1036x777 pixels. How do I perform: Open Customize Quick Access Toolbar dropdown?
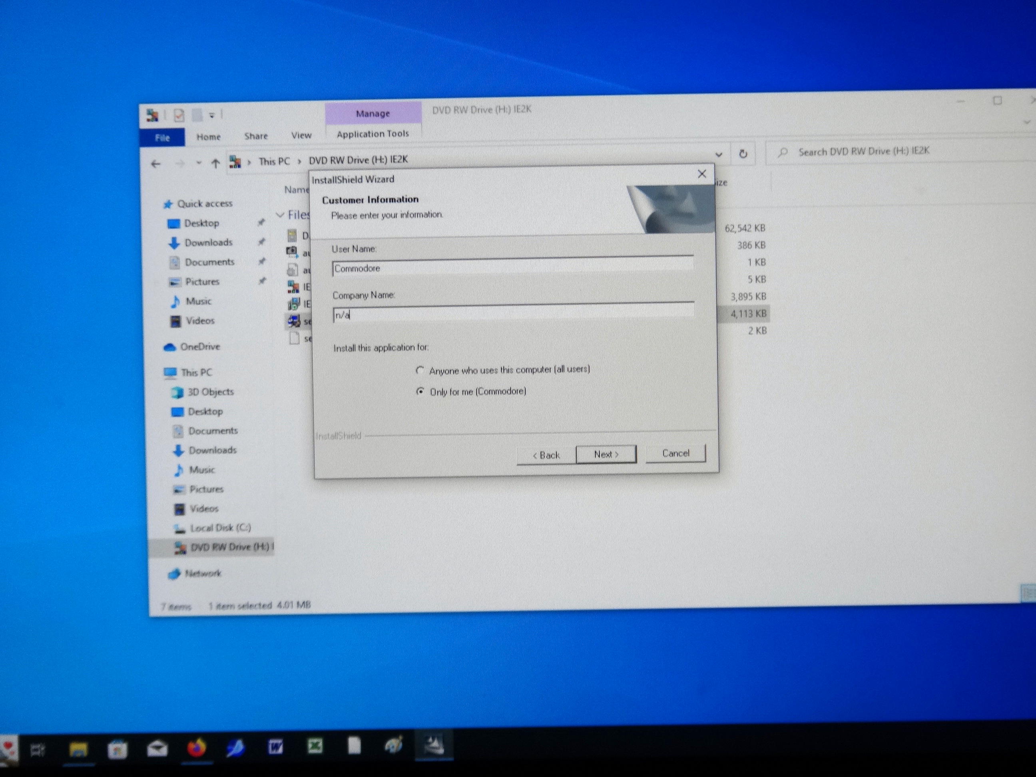coord(212,115)
